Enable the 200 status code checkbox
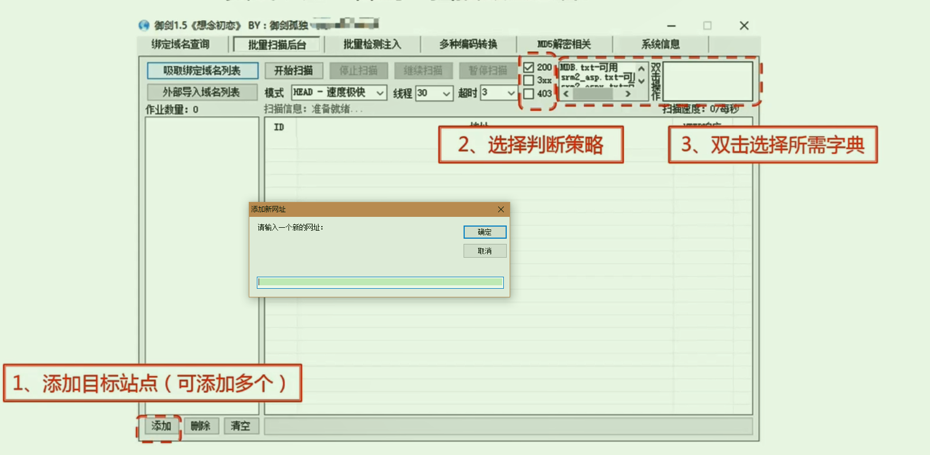This screenshot has width=930, height=455. point(529,67)
